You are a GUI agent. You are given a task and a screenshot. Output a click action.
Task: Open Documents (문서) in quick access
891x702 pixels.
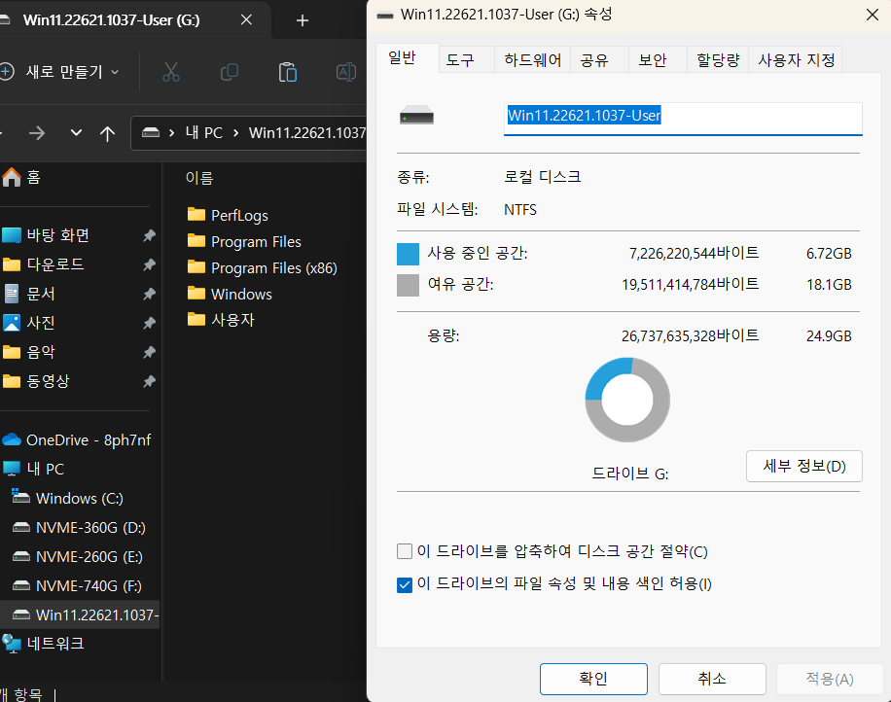(x=29, y=294)
